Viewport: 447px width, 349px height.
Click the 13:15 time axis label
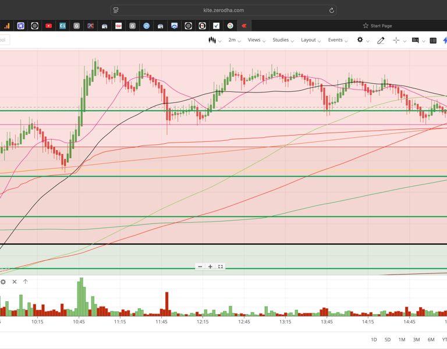285,322
